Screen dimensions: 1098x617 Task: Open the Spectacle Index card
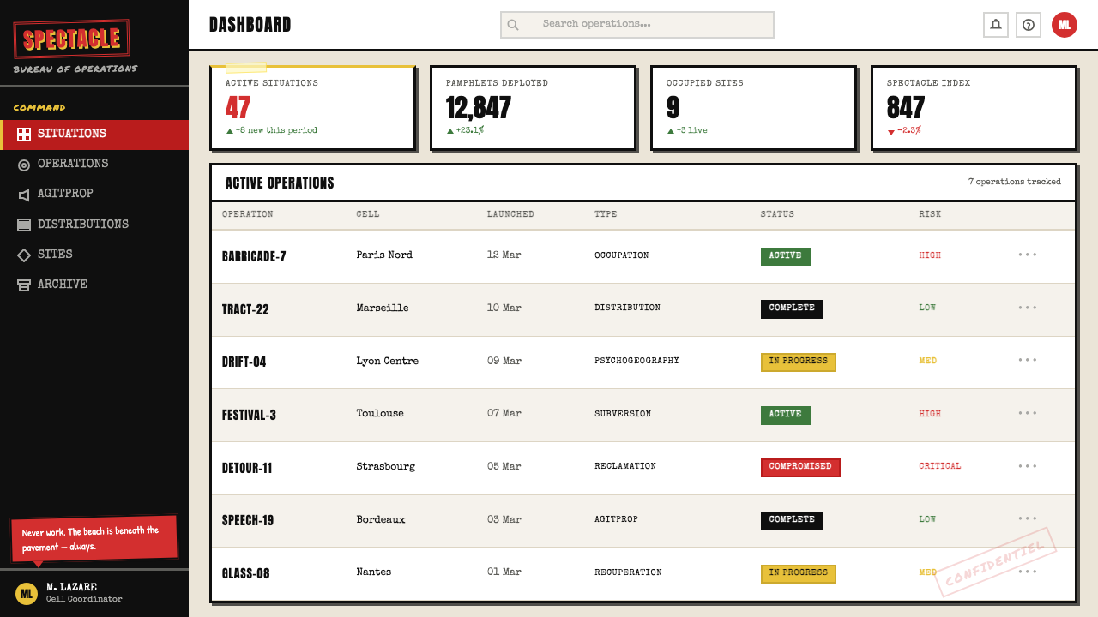[x=974, y=108]
